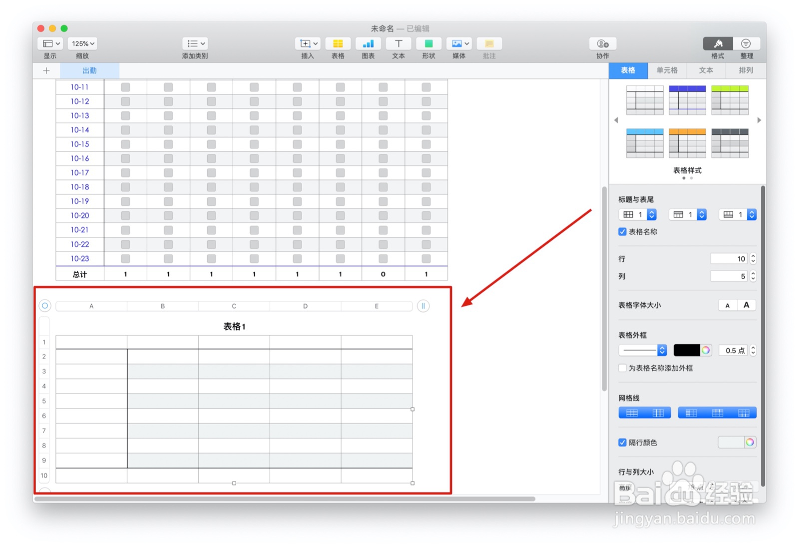
Task: Click the 协作 collaborate icon
Action: (603, 43)
